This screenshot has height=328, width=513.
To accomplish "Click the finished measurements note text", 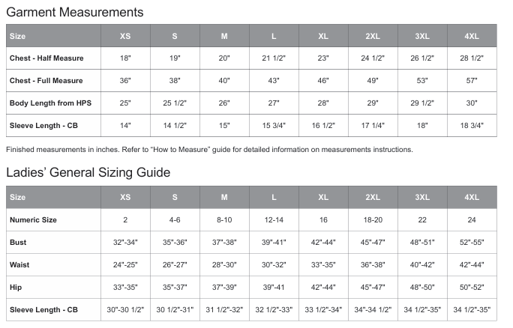I will (x=209, y=150).
